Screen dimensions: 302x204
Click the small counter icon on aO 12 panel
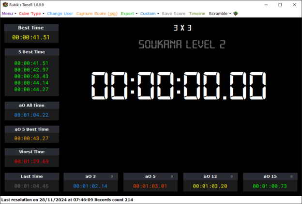[231, 176]
